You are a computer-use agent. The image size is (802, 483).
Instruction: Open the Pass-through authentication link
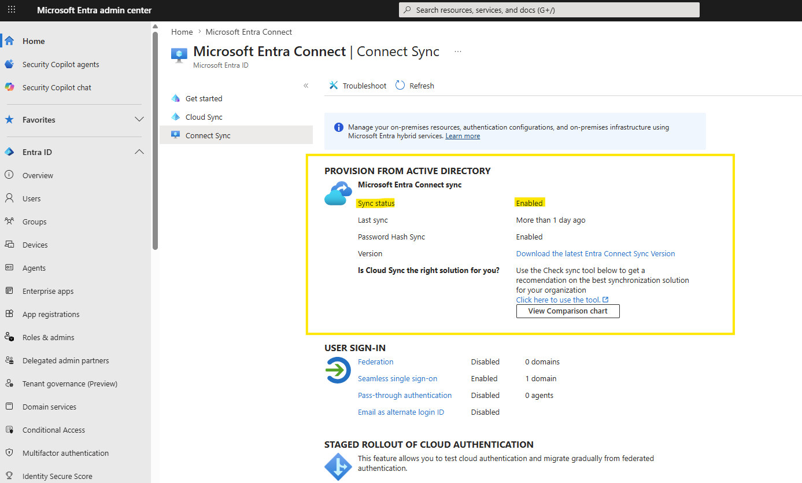405,395
